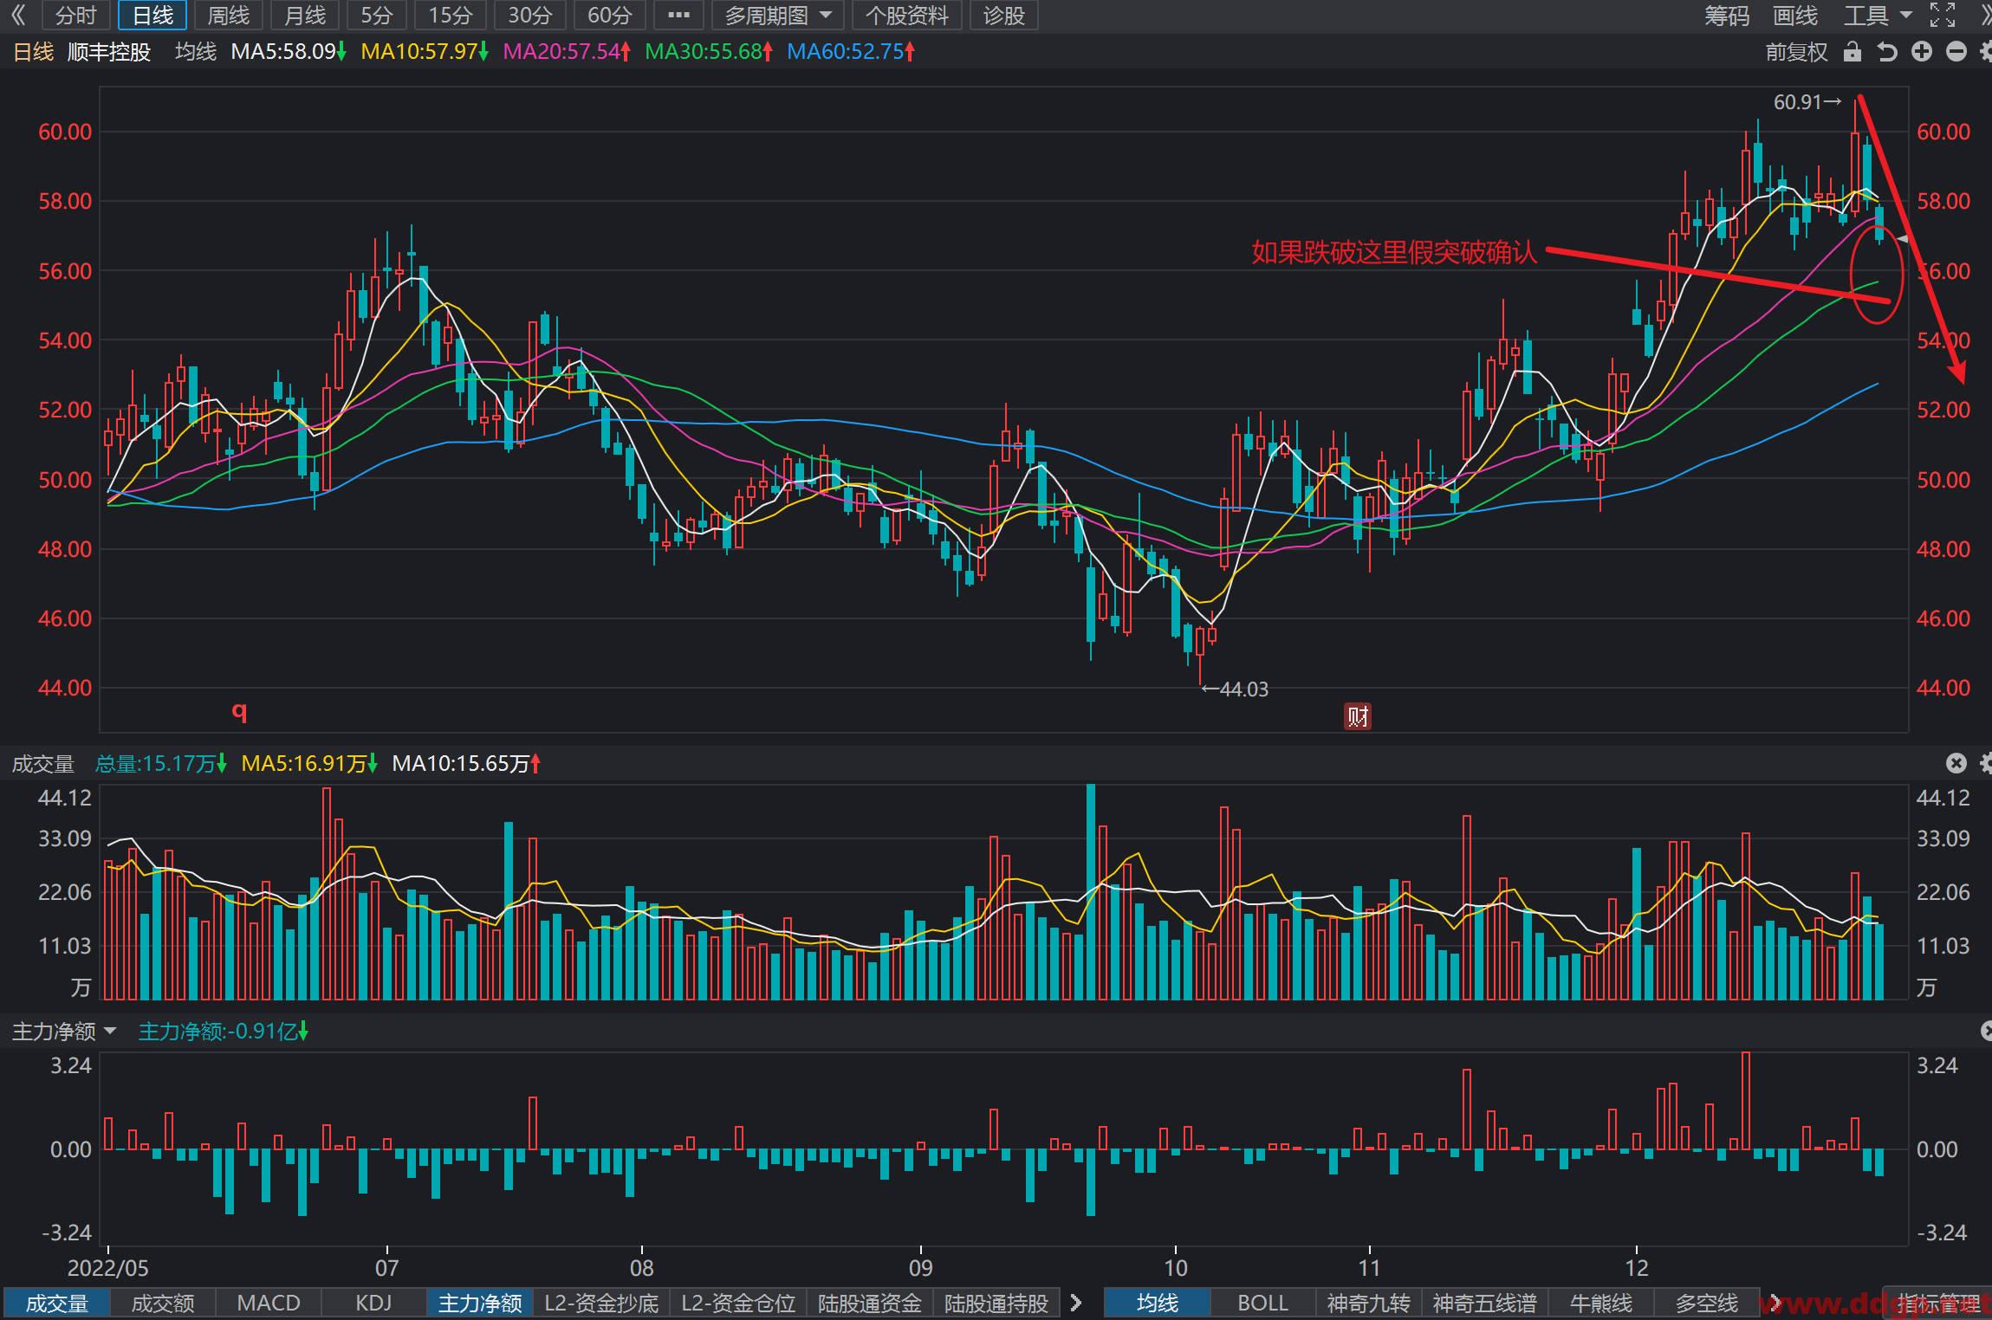Activate the 画线 drawing tools

point(1794,16)
